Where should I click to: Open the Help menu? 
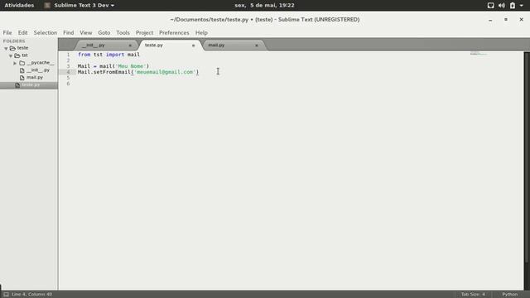click(201, 33)
